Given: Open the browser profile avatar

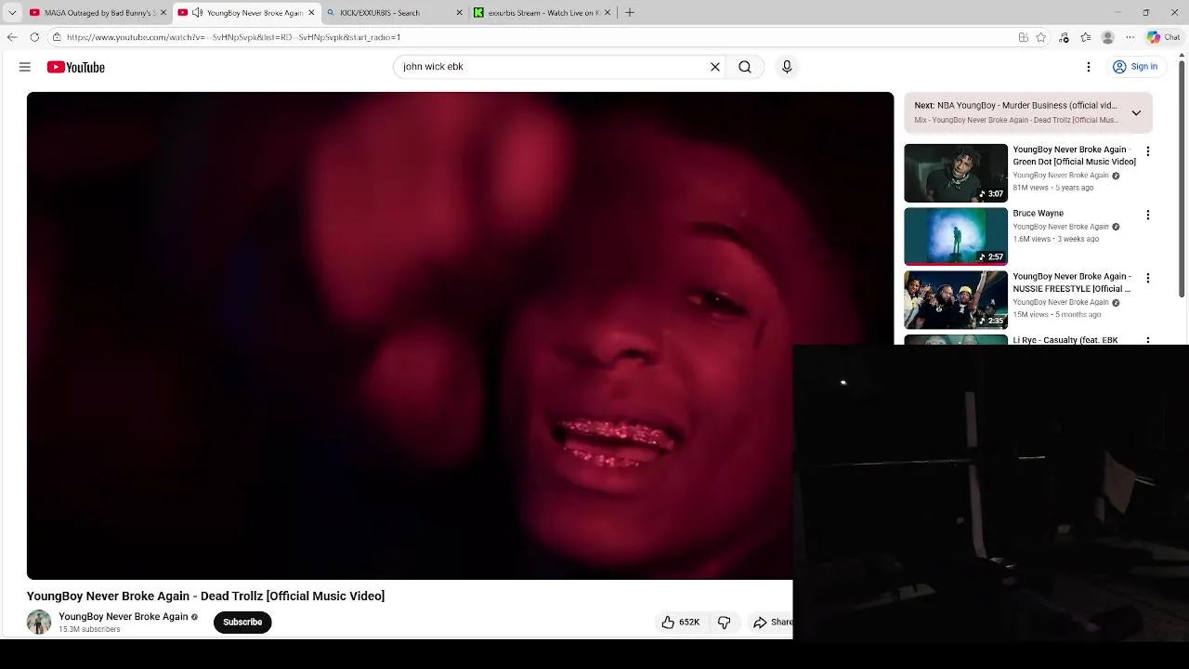Looking at the screenshot, I should (x=1107, y=37).
